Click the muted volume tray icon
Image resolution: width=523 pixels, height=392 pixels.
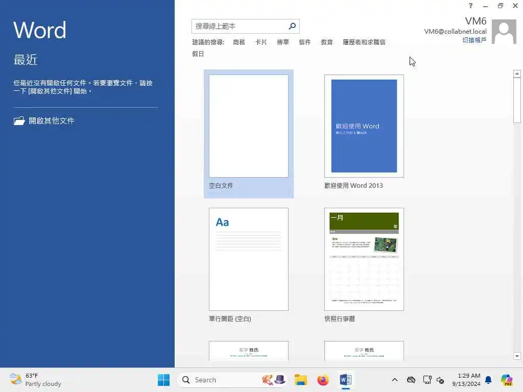click(x=440, y=380)
